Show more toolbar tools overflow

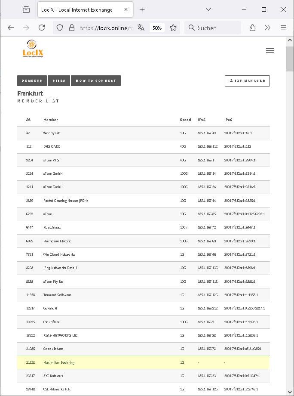click(x=267, y=28)
